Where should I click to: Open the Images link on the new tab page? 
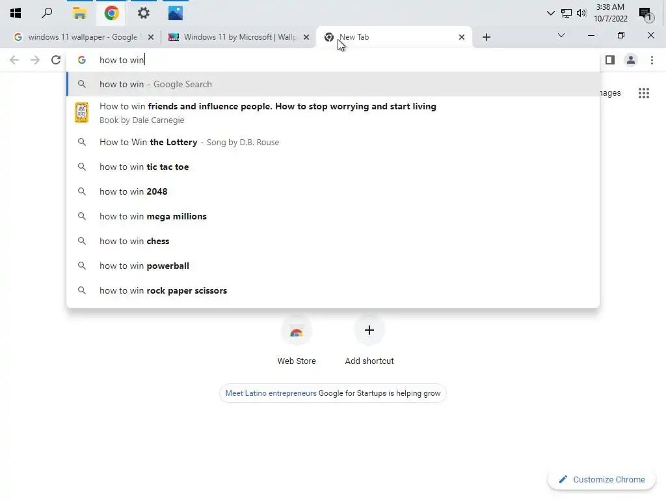[x=610, y=92]
